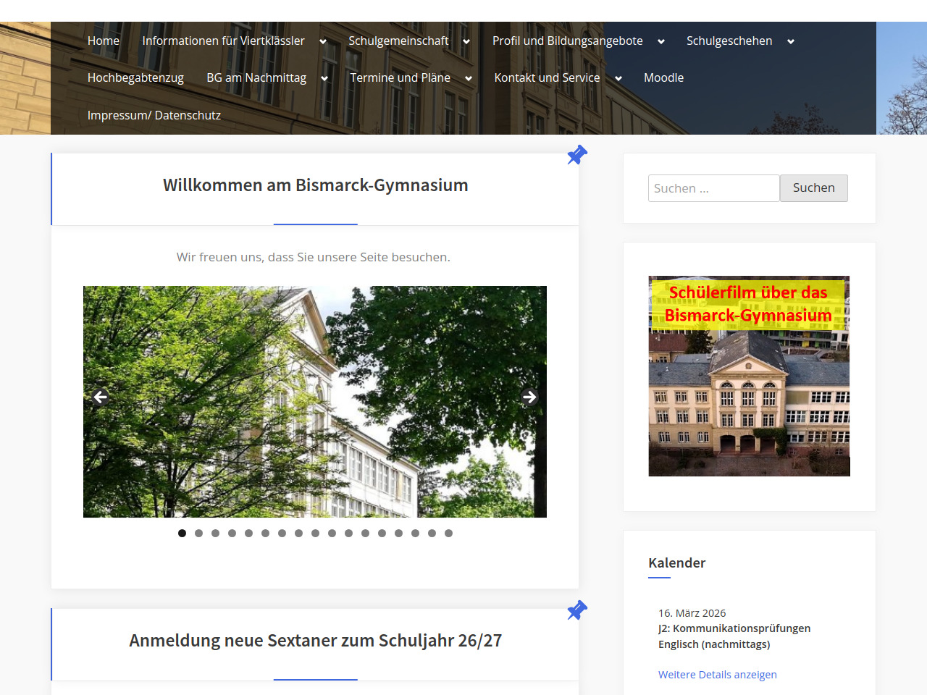Open Weitere Details anzeigen calendar link
Screen dimensions: 927x695
point(717,675)
